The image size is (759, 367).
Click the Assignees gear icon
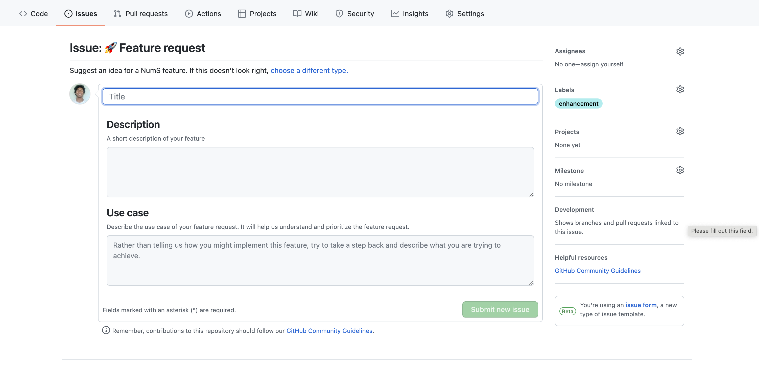[x=680, y=51]
